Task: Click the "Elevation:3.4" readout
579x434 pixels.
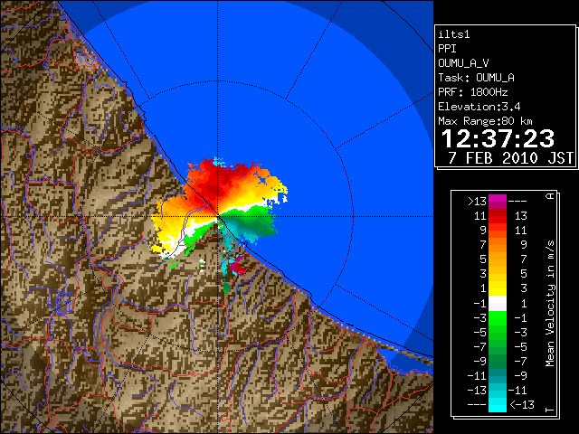Action: pos(479,107)
